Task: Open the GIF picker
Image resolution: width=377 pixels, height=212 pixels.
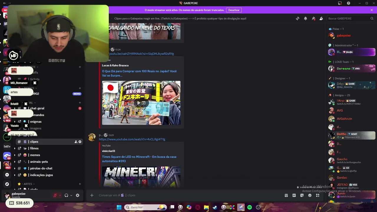Action: (x=294, y=195)
